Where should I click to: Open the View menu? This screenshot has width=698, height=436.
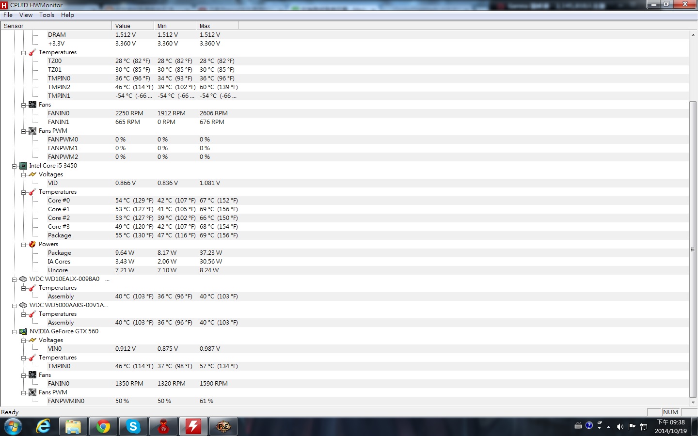click(x=26, y=15)
